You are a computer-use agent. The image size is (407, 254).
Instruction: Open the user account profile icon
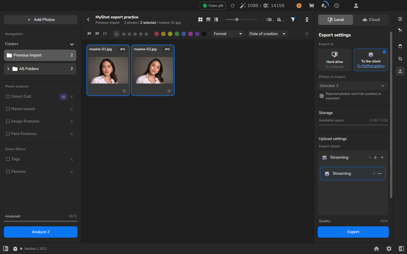tap(356, 6)
